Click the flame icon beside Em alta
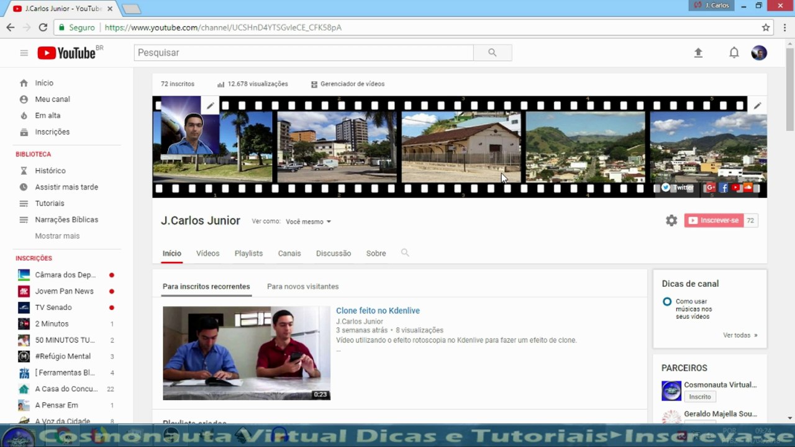Viewport: 795px width, 447px height. (24, 115)
